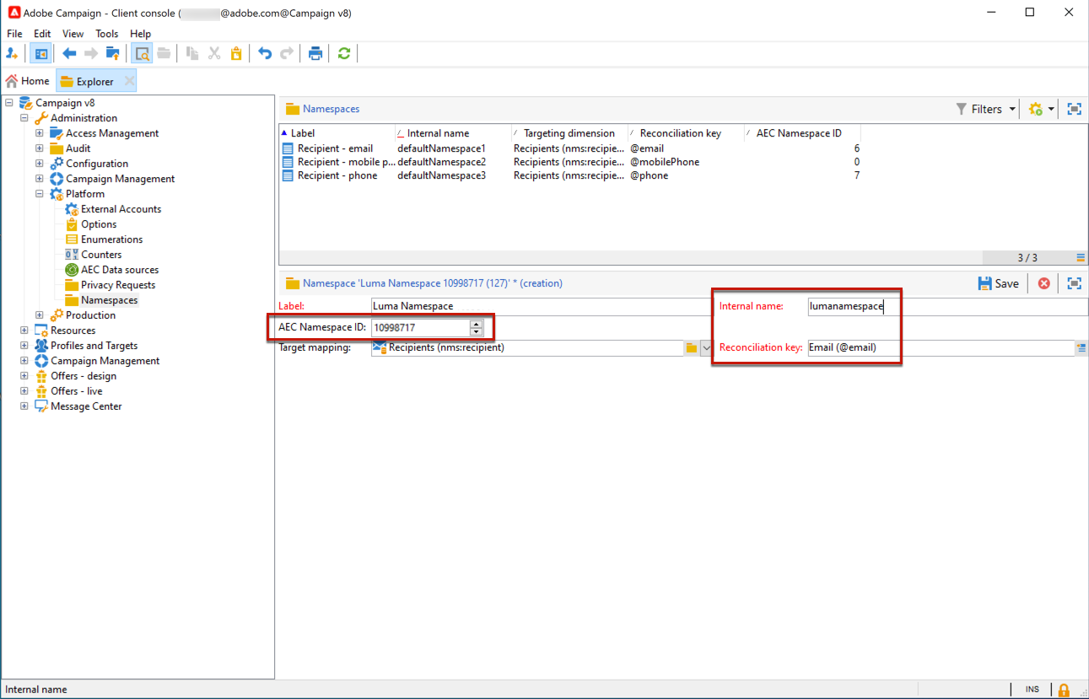The width and height of the screenshot is (1089, 699).
Task: Expand the Message Center node
Action: [24, 406]
